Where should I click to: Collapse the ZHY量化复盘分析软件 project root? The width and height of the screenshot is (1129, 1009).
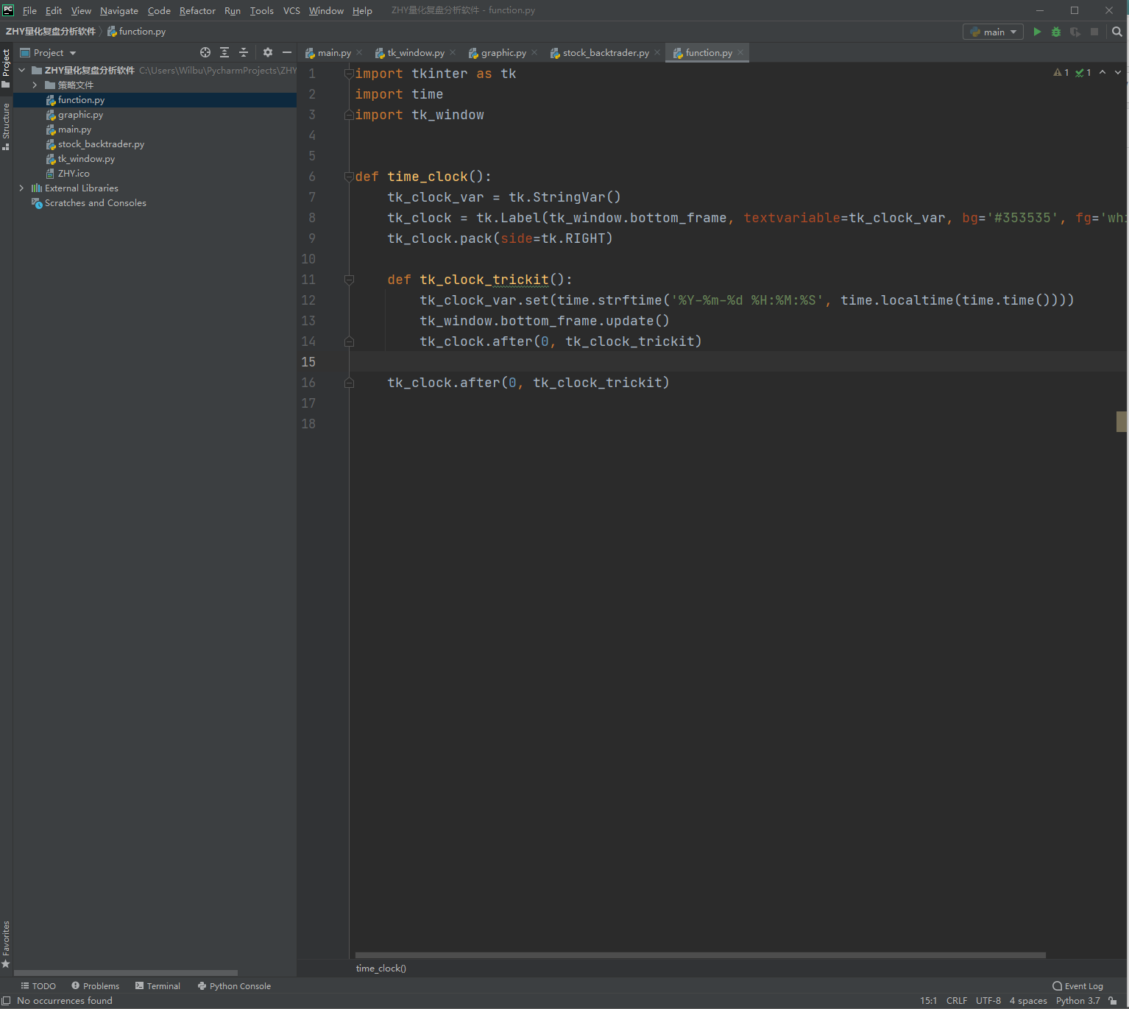(x=22, y=70)
